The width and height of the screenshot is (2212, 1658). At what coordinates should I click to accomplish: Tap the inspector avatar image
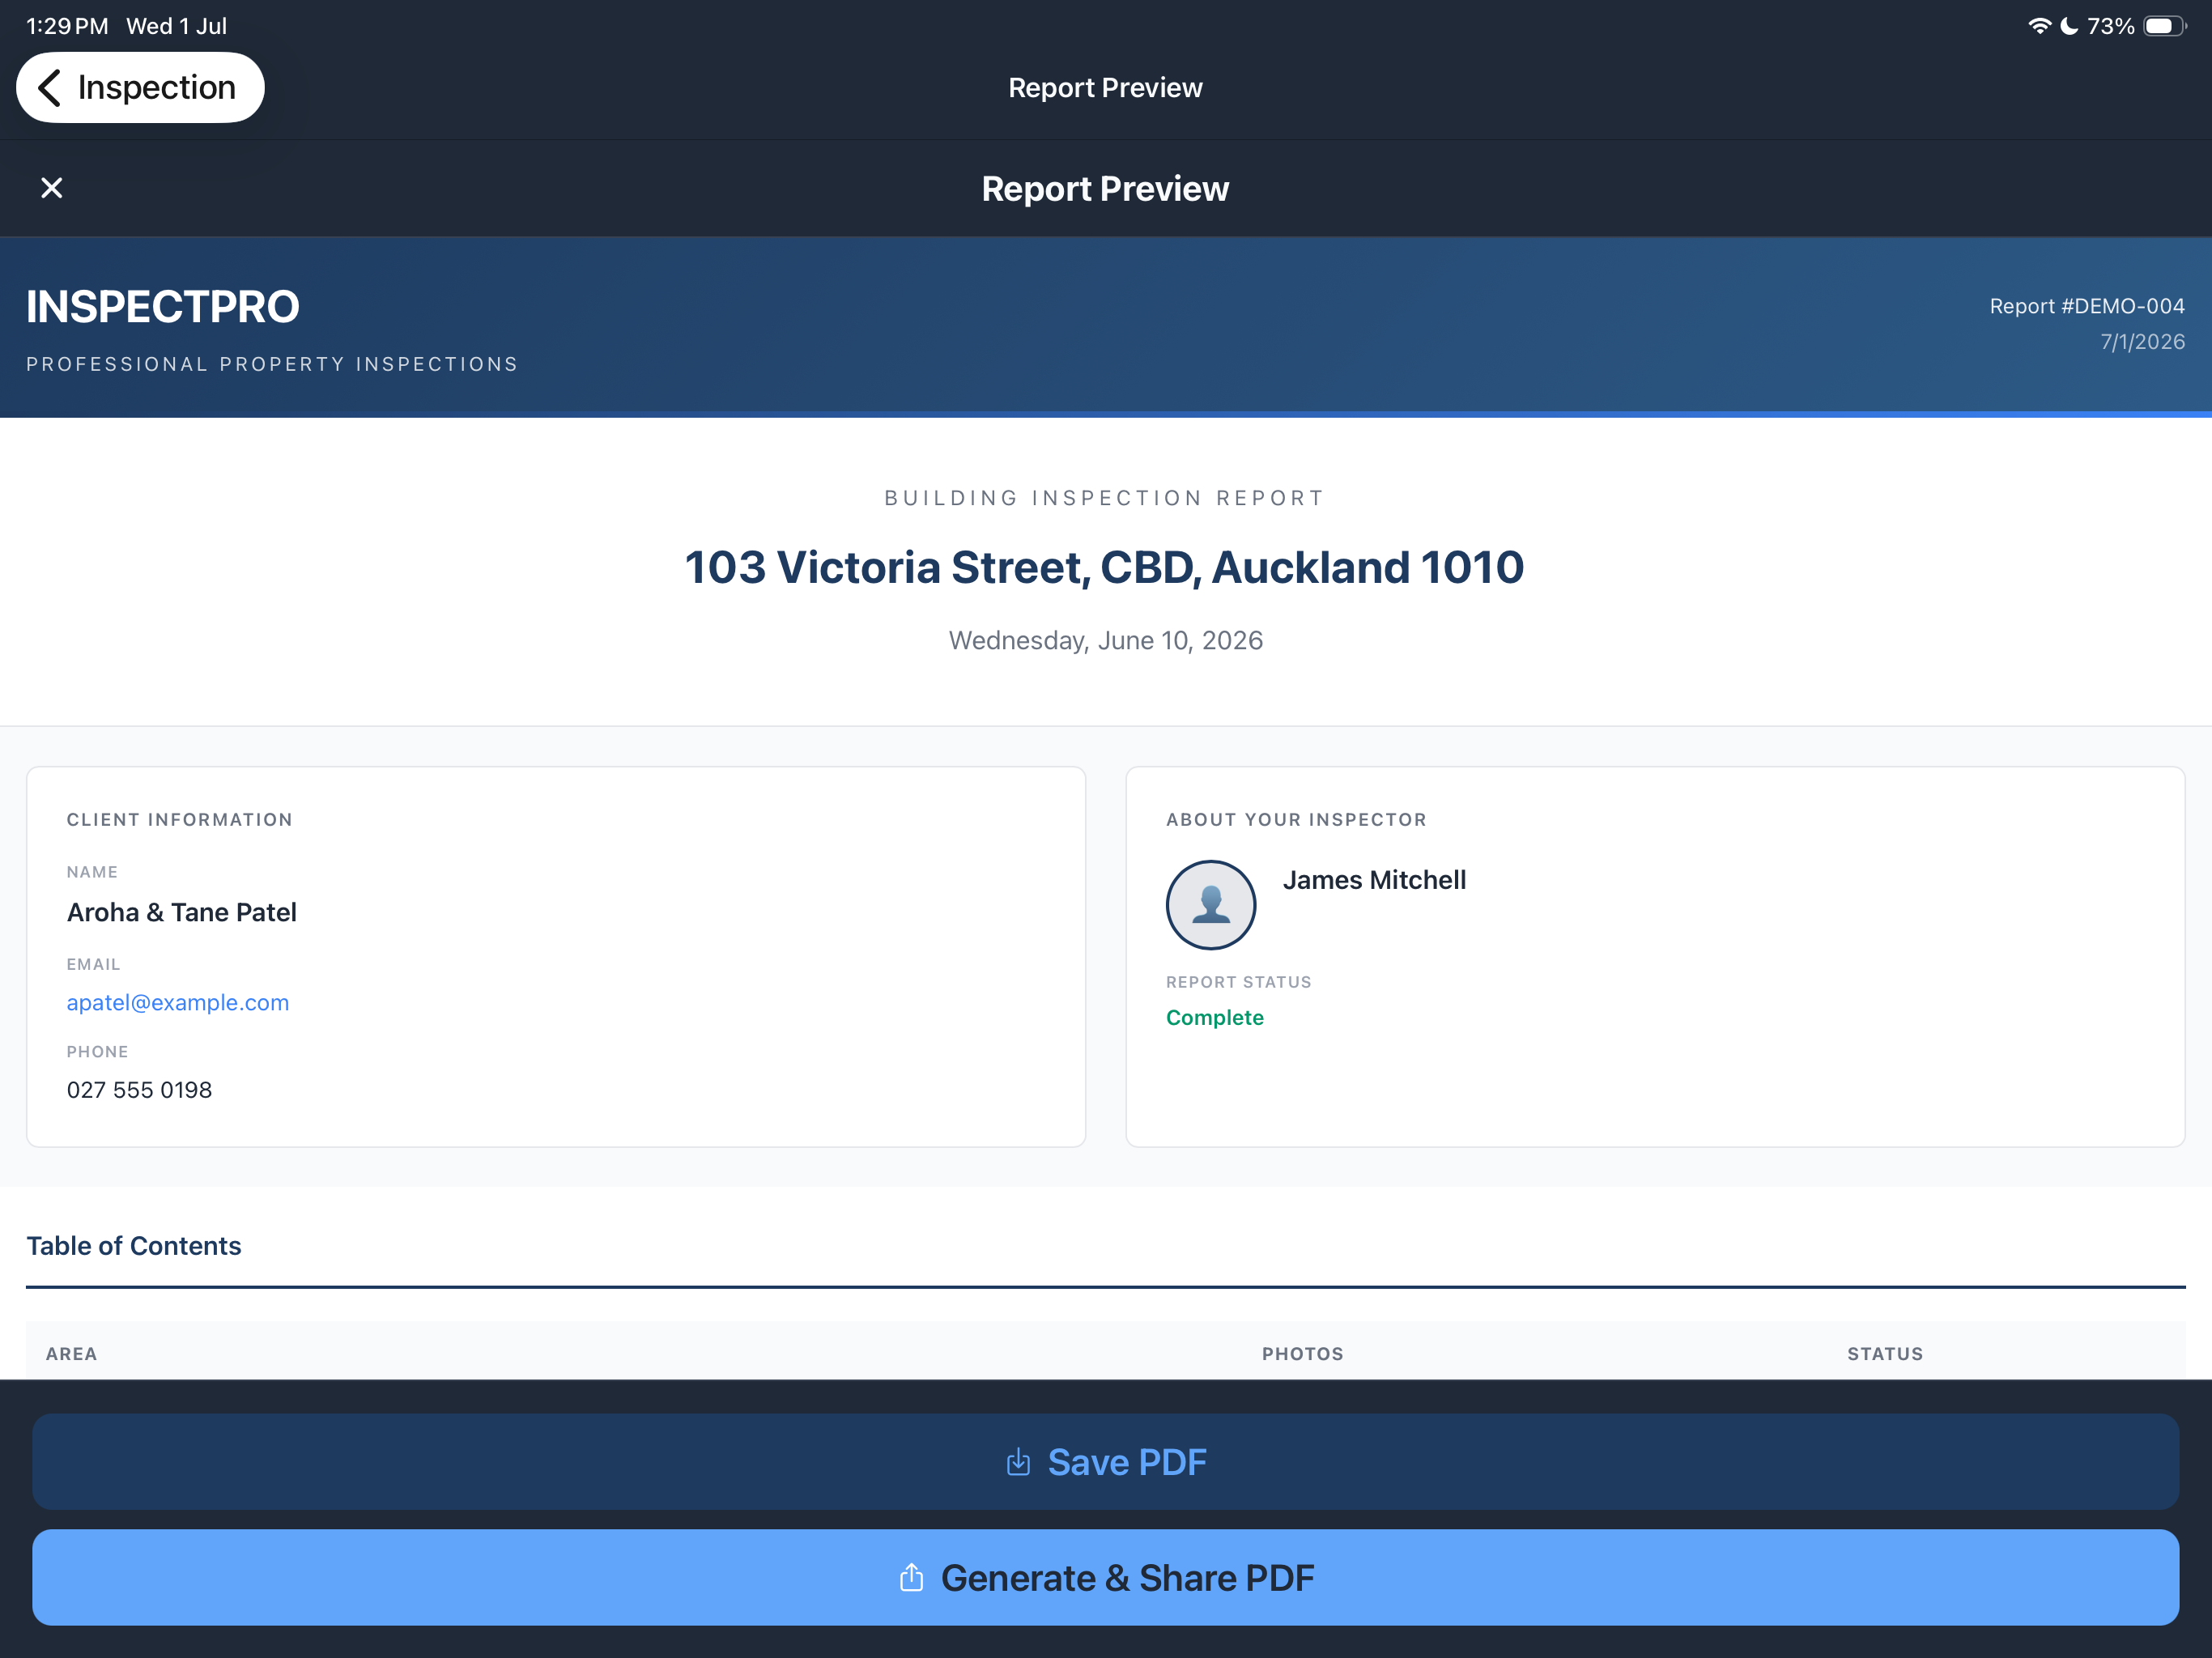pos(1210,904)
